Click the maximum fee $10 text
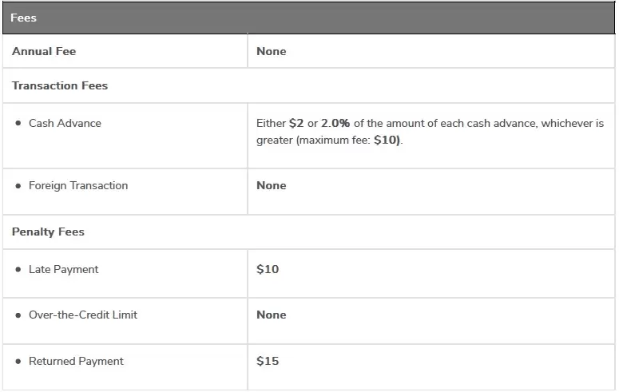The image size is (619, 392). (387, 140)
